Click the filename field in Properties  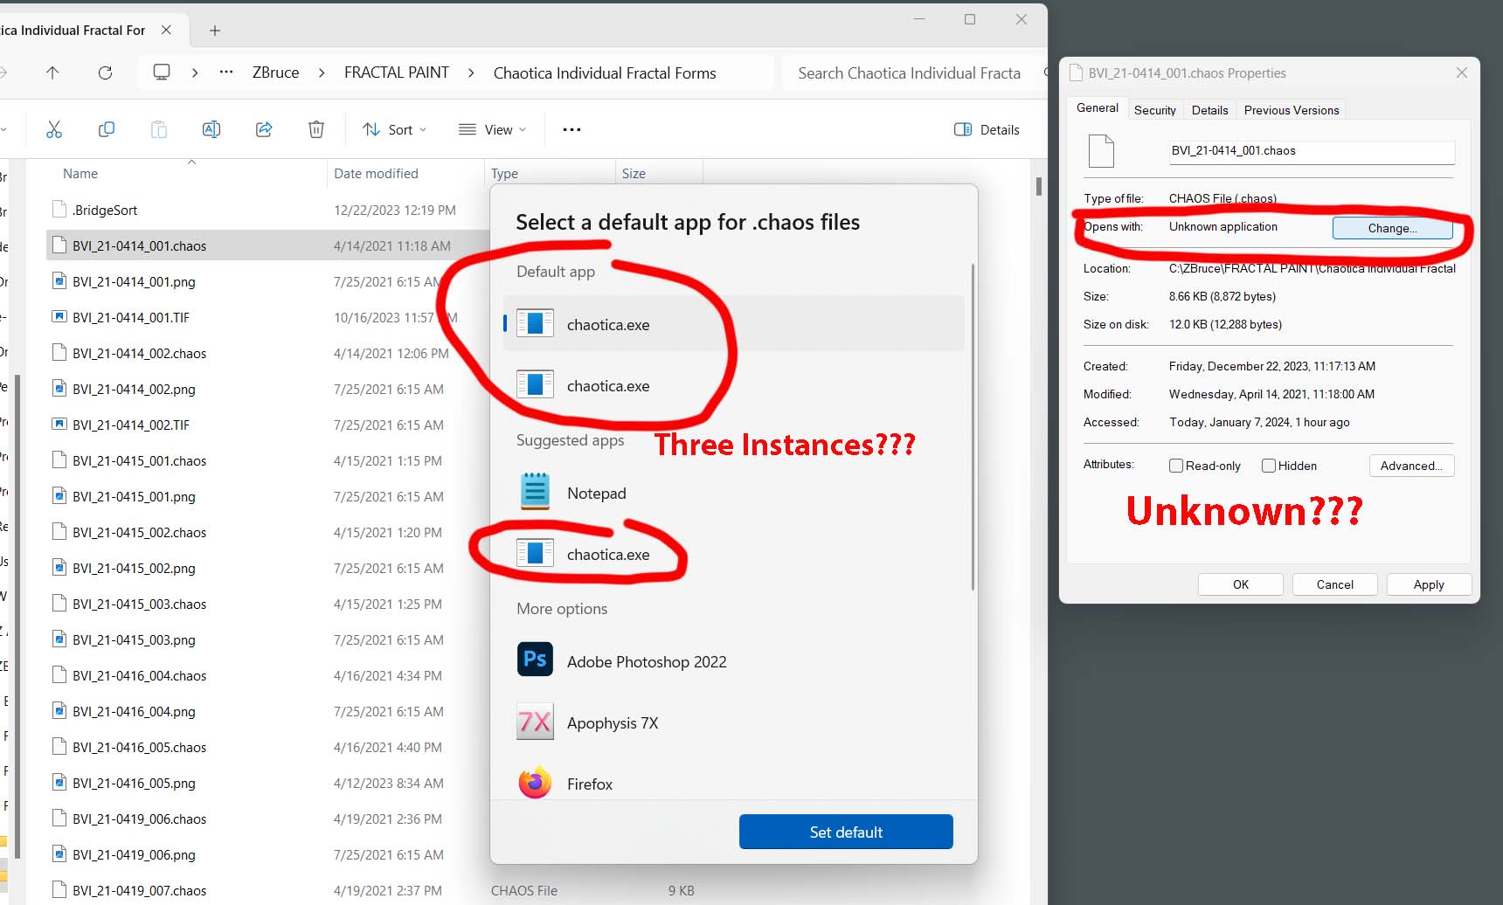pos(1312,151)
